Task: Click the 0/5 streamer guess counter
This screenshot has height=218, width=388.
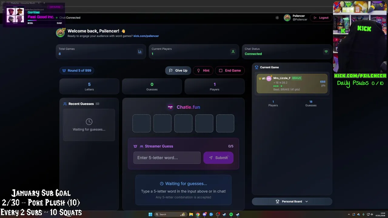Action: click(231, 146)
